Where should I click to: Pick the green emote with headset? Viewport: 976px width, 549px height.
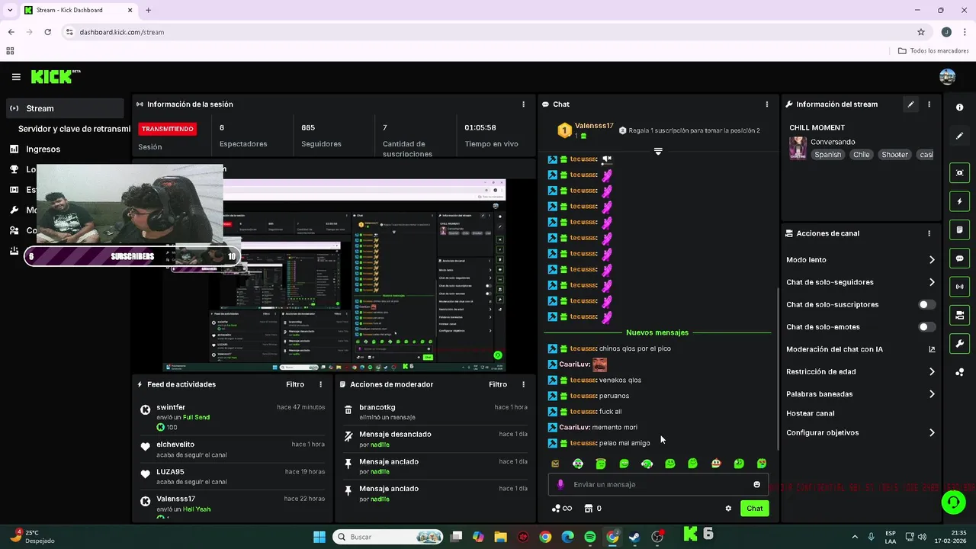(647, 464)
